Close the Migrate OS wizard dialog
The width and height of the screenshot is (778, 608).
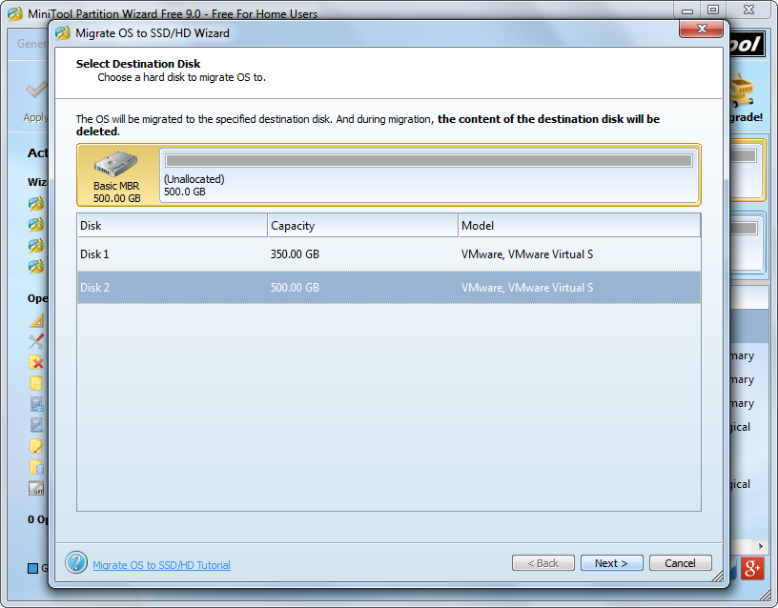pyautogui.click(x=701, y=29)
